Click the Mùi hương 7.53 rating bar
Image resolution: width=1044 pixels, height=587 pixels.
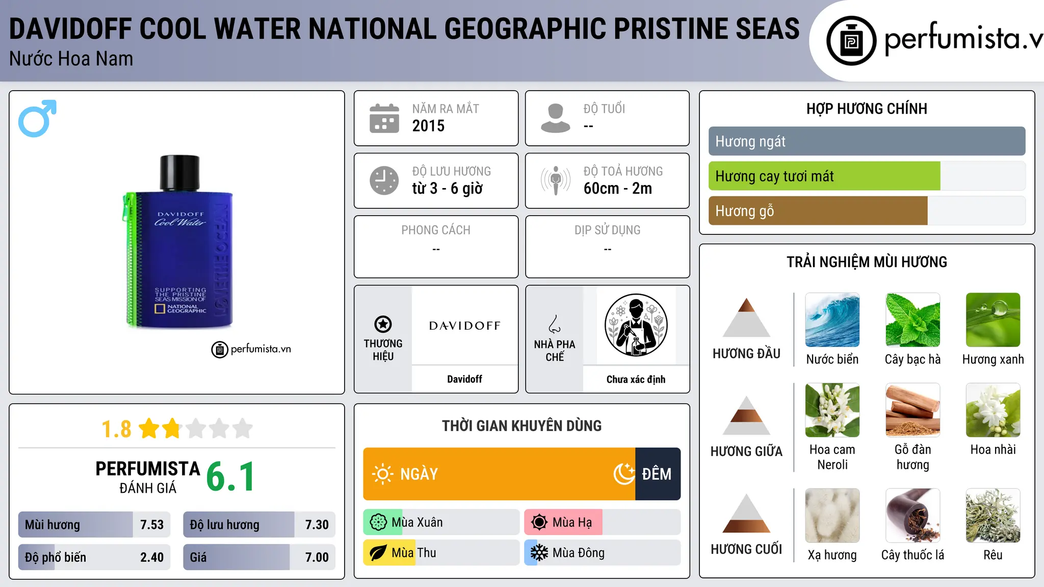pos(94,525)
